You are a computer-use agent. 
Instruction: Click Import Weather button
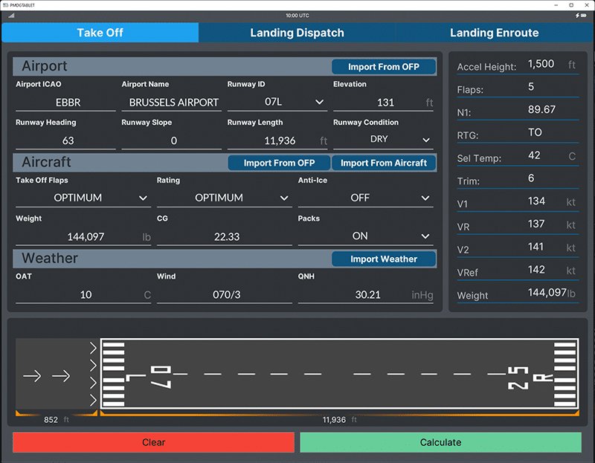point(383,259)
